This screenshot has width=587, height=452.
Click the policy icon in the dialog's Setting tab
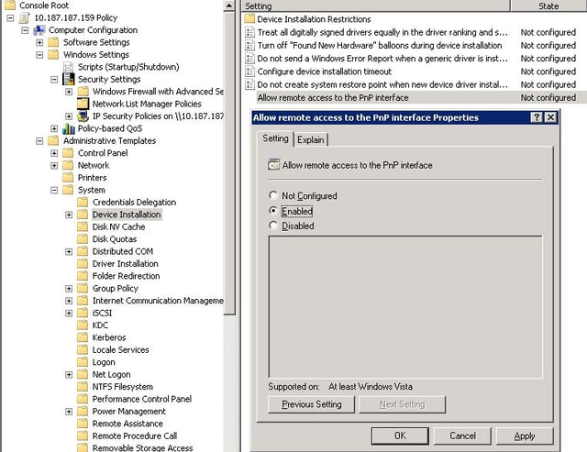tap(274, 165)
